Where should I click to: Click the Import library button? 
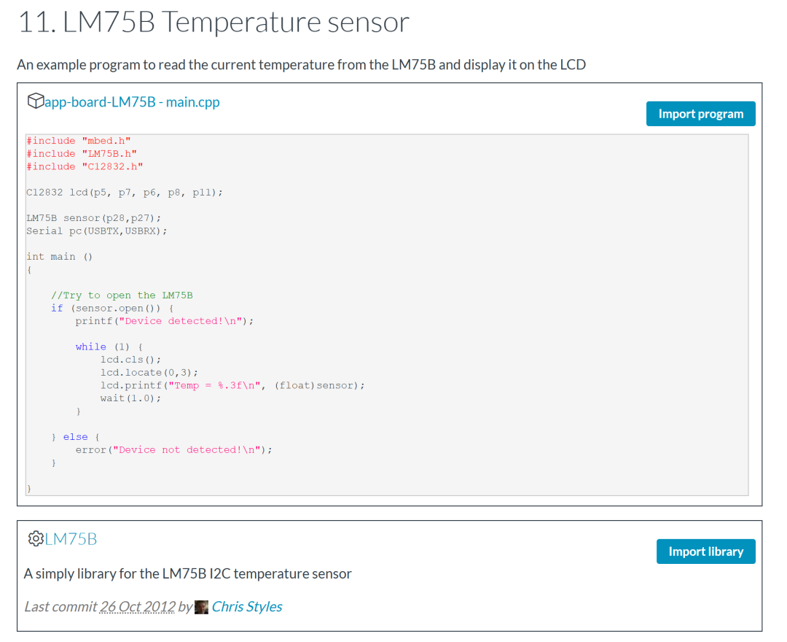tap(705, 552)
